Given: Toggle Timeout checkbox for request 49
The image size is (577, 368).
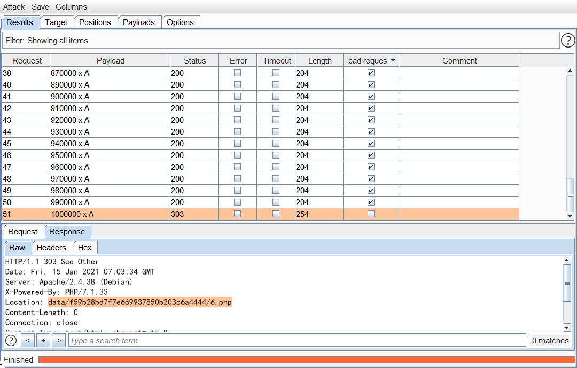Looking at the screenshot, I should [x=276, y=191].
